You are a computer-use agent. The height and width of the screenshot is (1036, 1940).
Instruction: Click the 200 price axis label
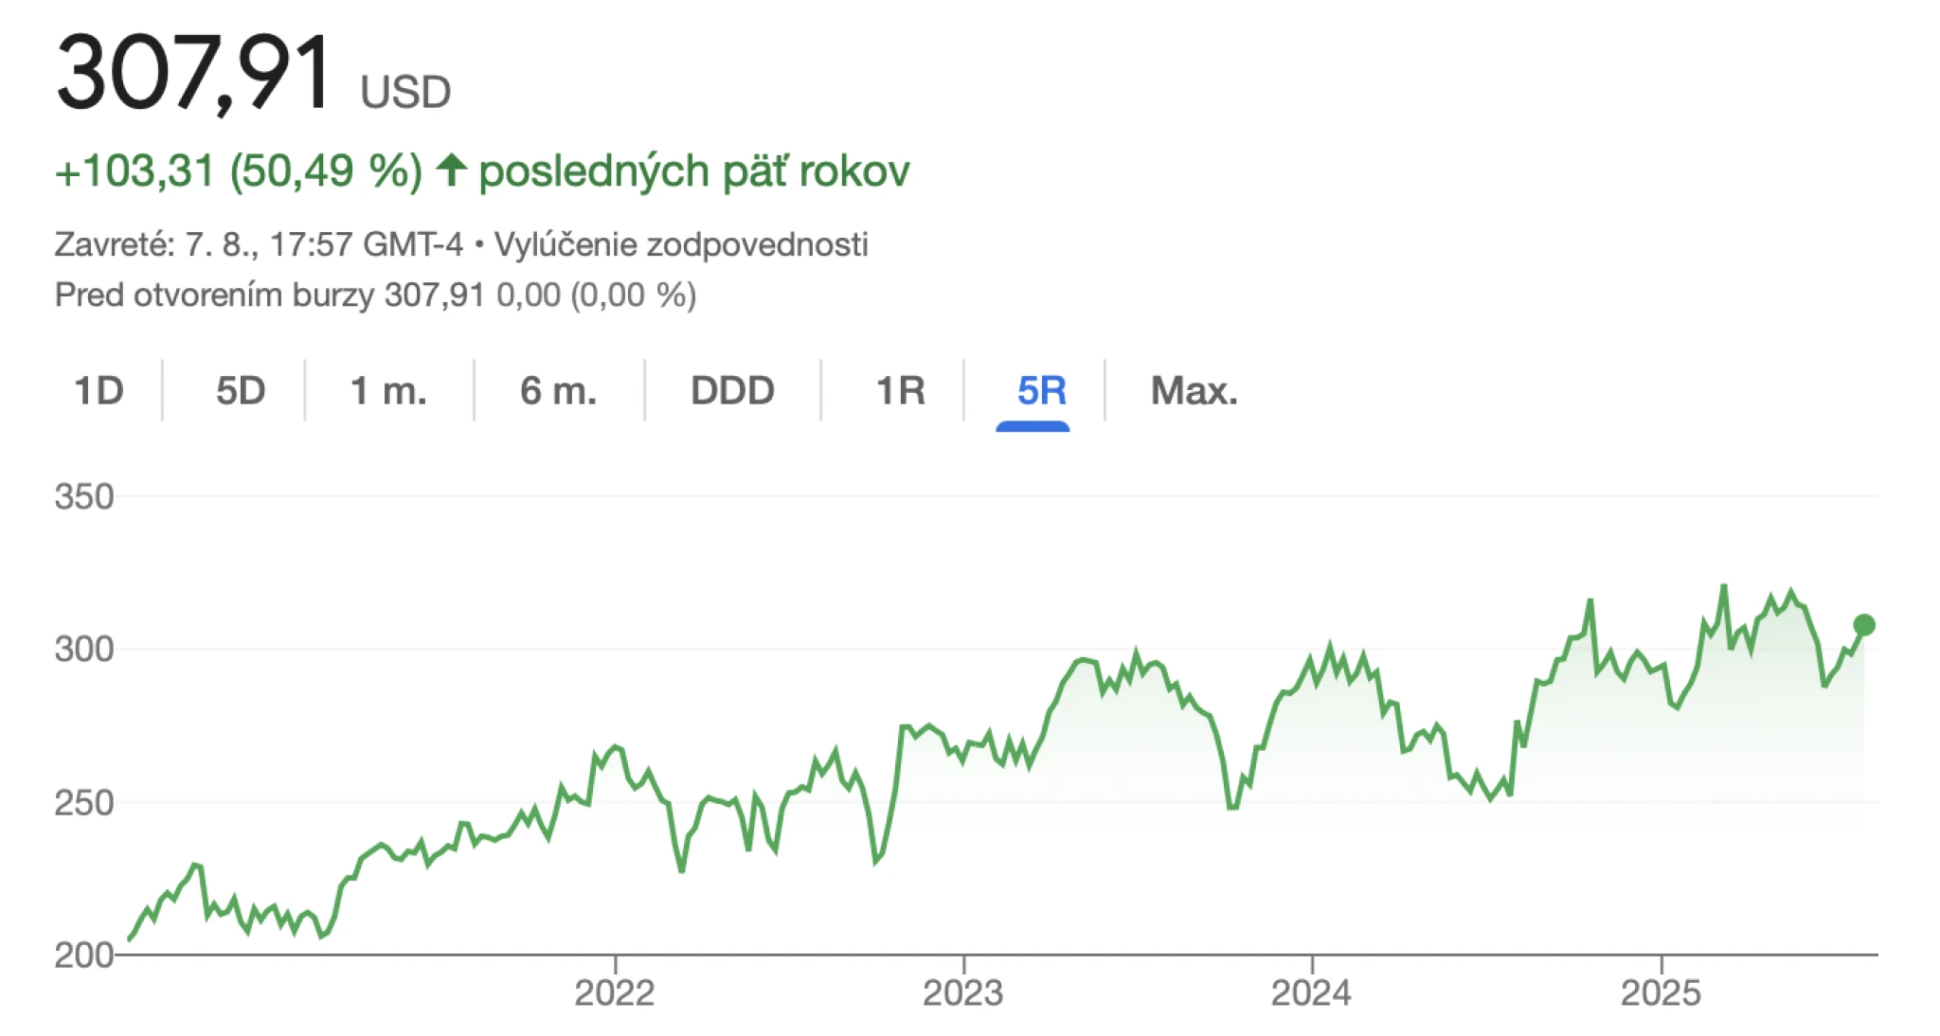click(84, 955)
